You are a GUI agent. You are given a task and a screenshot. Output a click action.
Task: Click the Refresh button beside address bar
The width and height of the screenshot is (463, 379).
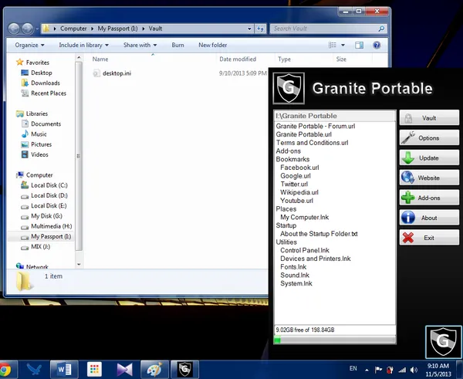[260, 29]
